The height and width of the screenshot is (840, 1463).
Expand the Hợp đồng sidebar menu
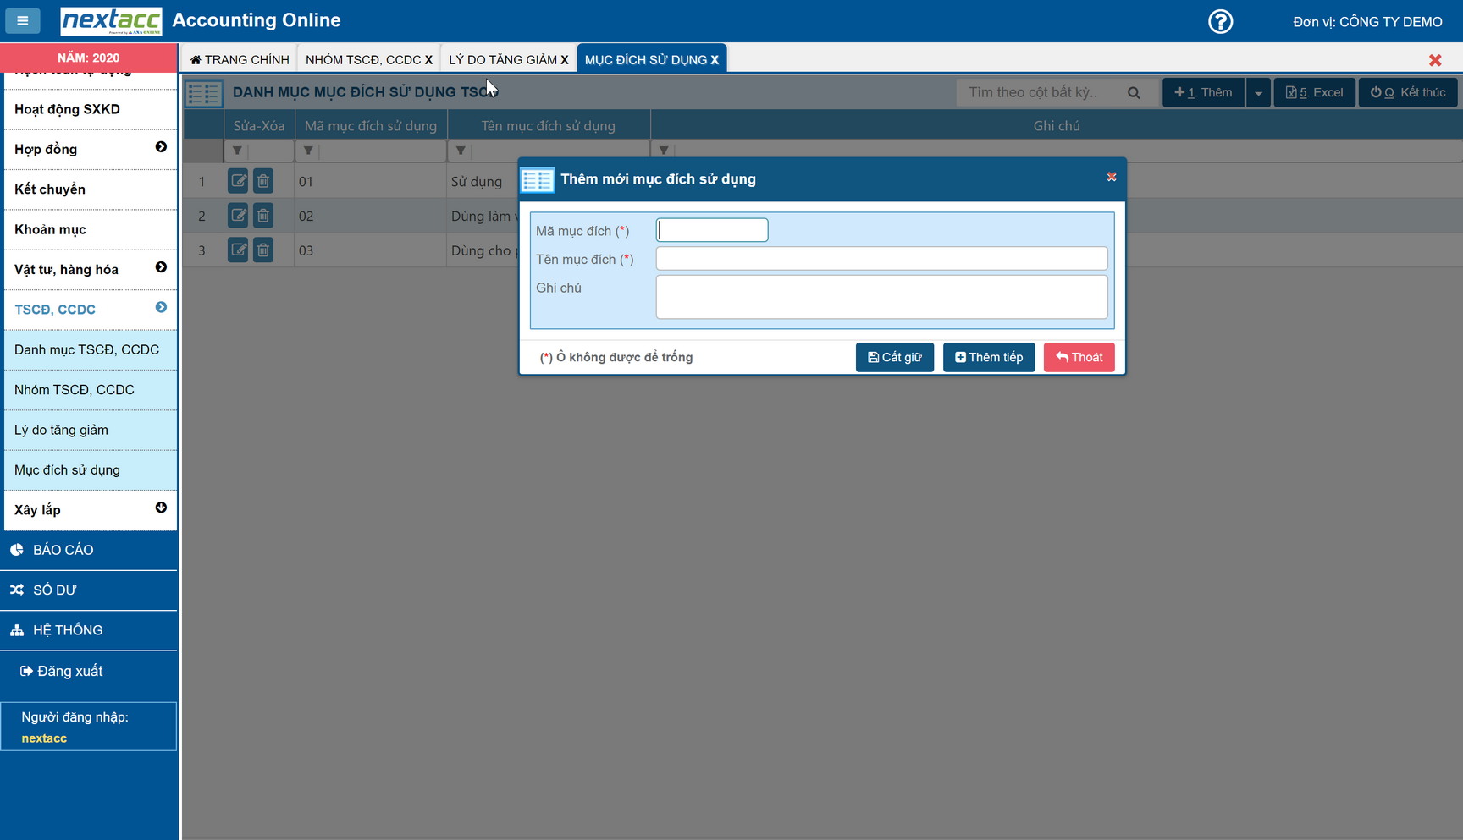[x=161, y=147]
